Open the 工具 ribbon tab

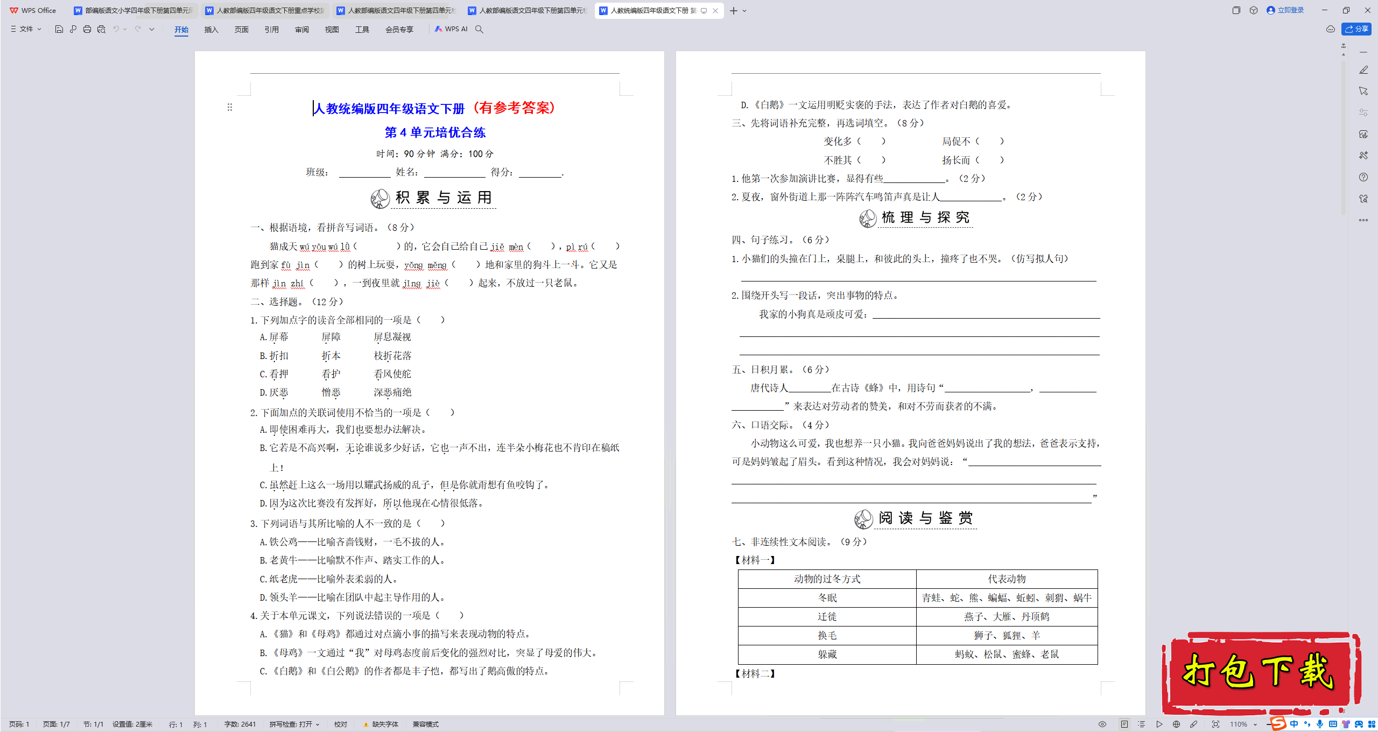(x=362, y=30)
